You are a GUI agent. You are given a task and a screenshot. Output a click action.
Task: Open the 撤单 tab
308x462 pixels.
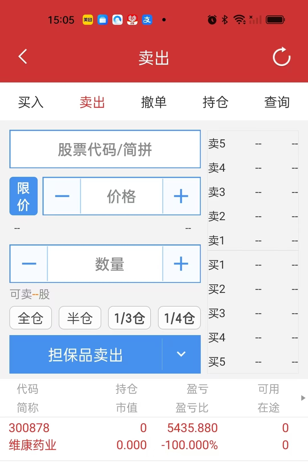pyautogui.click(x=154, y=102)
